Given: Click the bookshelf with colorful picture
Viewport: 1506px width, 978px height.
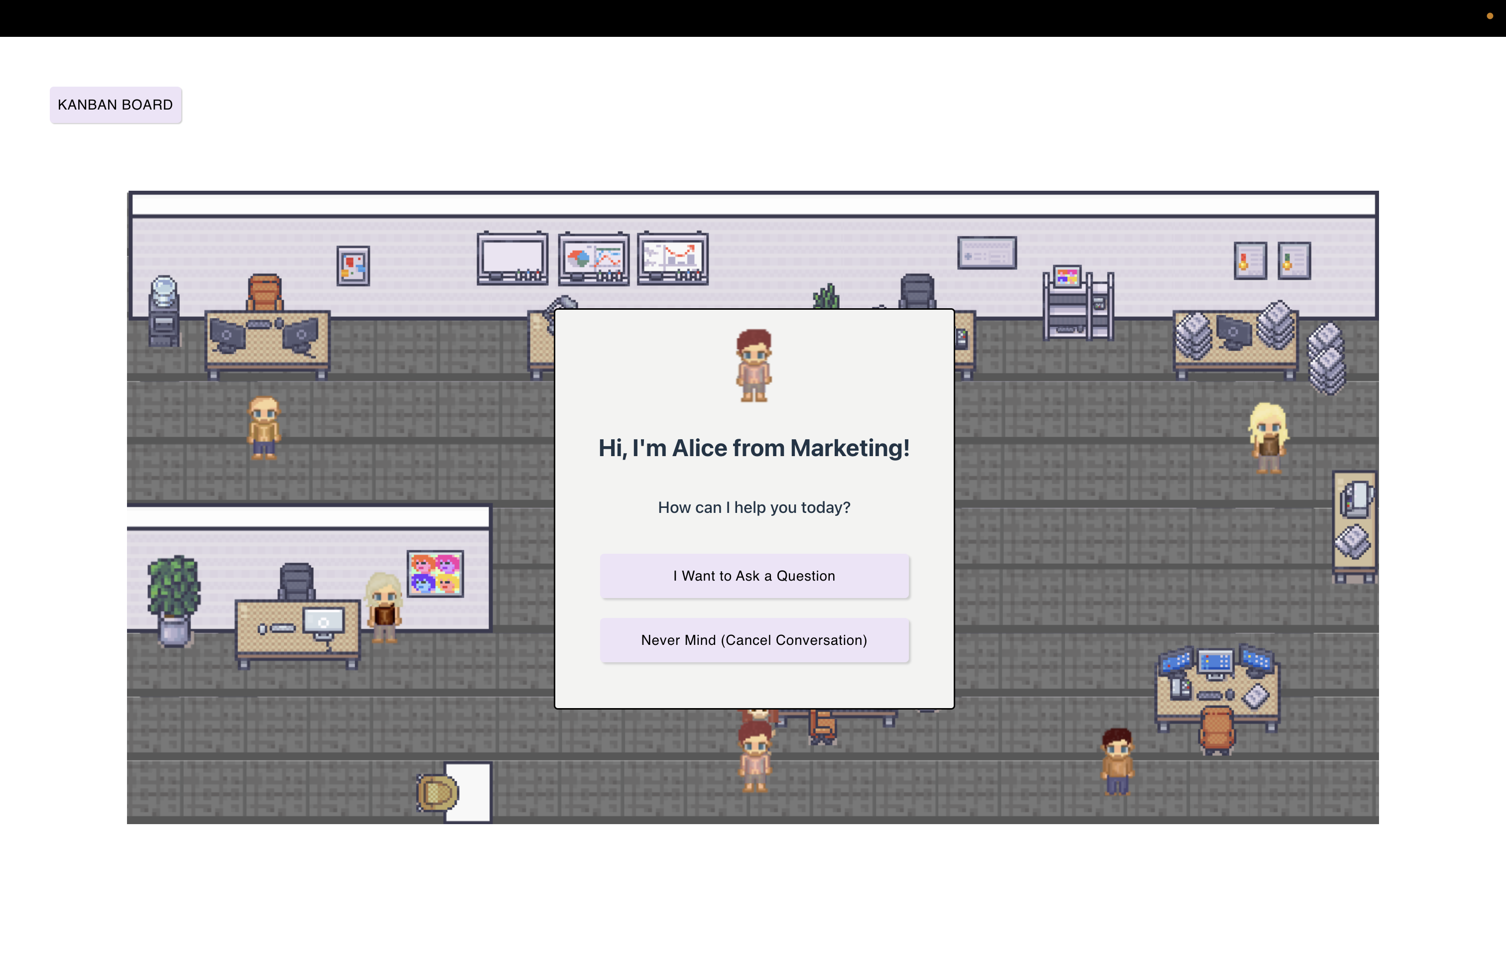Looking at the screenshot, I should click(1078, 305).
